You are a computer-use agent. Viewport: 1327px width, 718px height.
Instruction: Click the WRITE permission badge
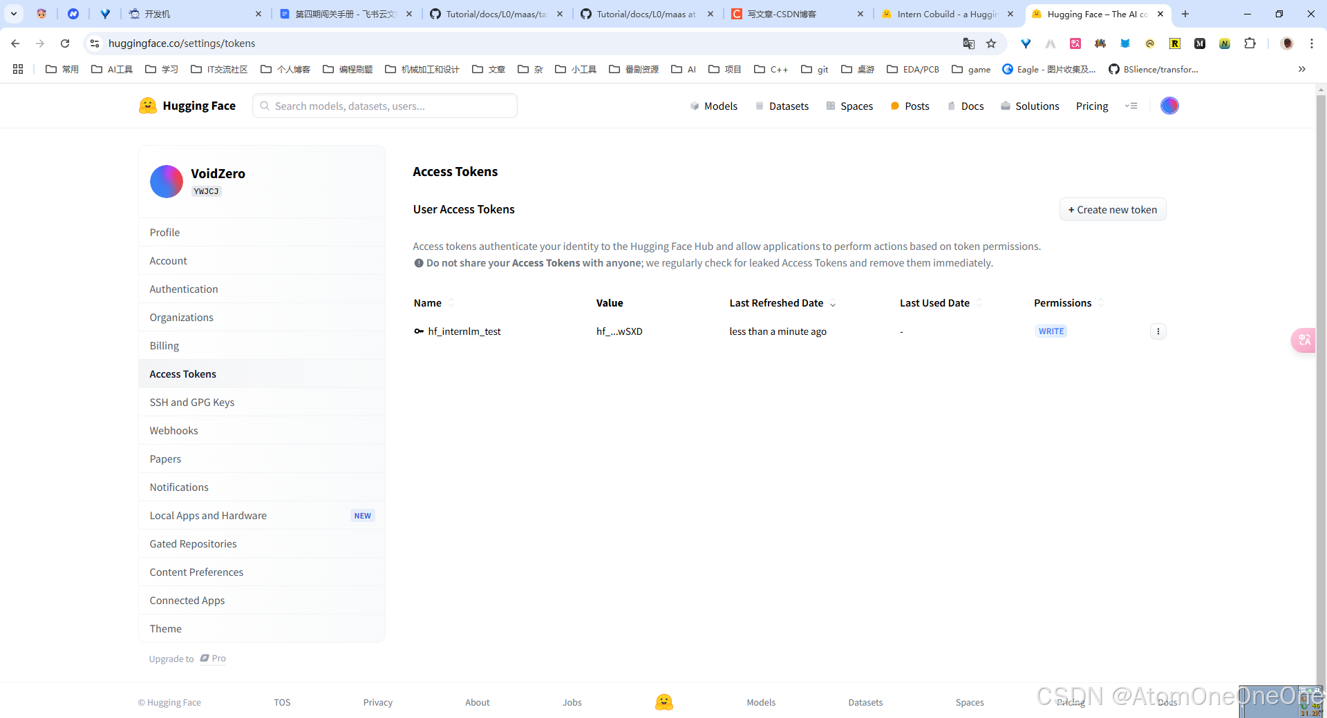point(1051,331)
